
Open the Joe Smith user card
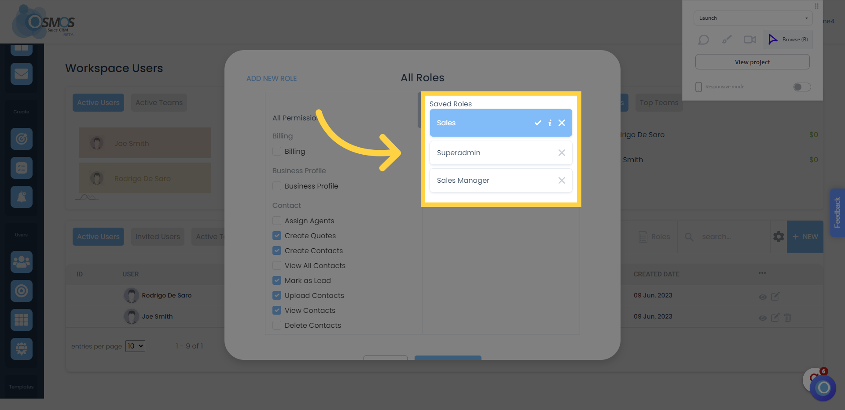coord(145,143)
